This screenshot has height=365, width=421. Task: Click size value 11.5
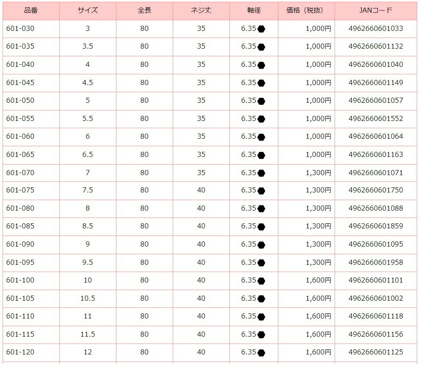click(88, 334)
